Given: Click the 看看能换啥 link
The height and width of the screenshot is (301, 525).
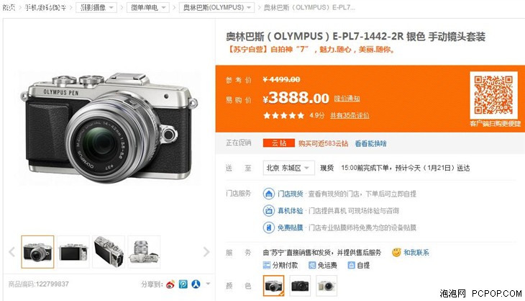Looking at the screenshot, I should coord(370,143).
